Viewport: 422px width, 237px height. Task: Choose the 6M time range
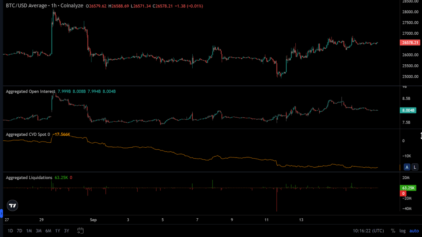pos(48,231)
